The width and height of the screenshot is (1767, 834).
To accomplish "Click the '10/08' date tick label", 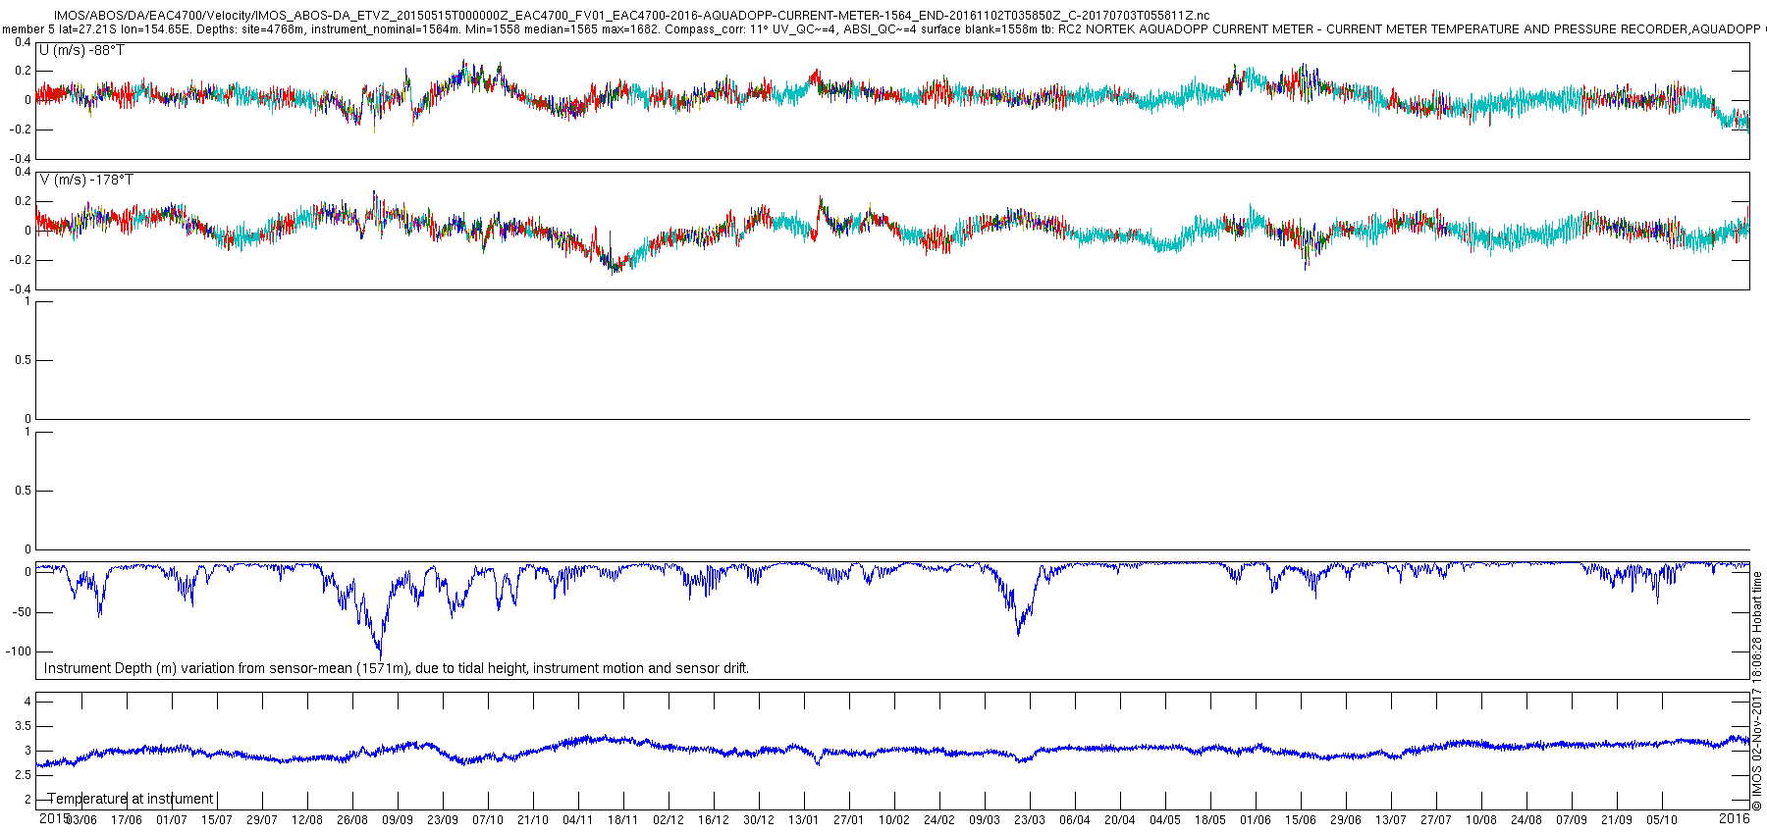I will (x=1481, y=820).
